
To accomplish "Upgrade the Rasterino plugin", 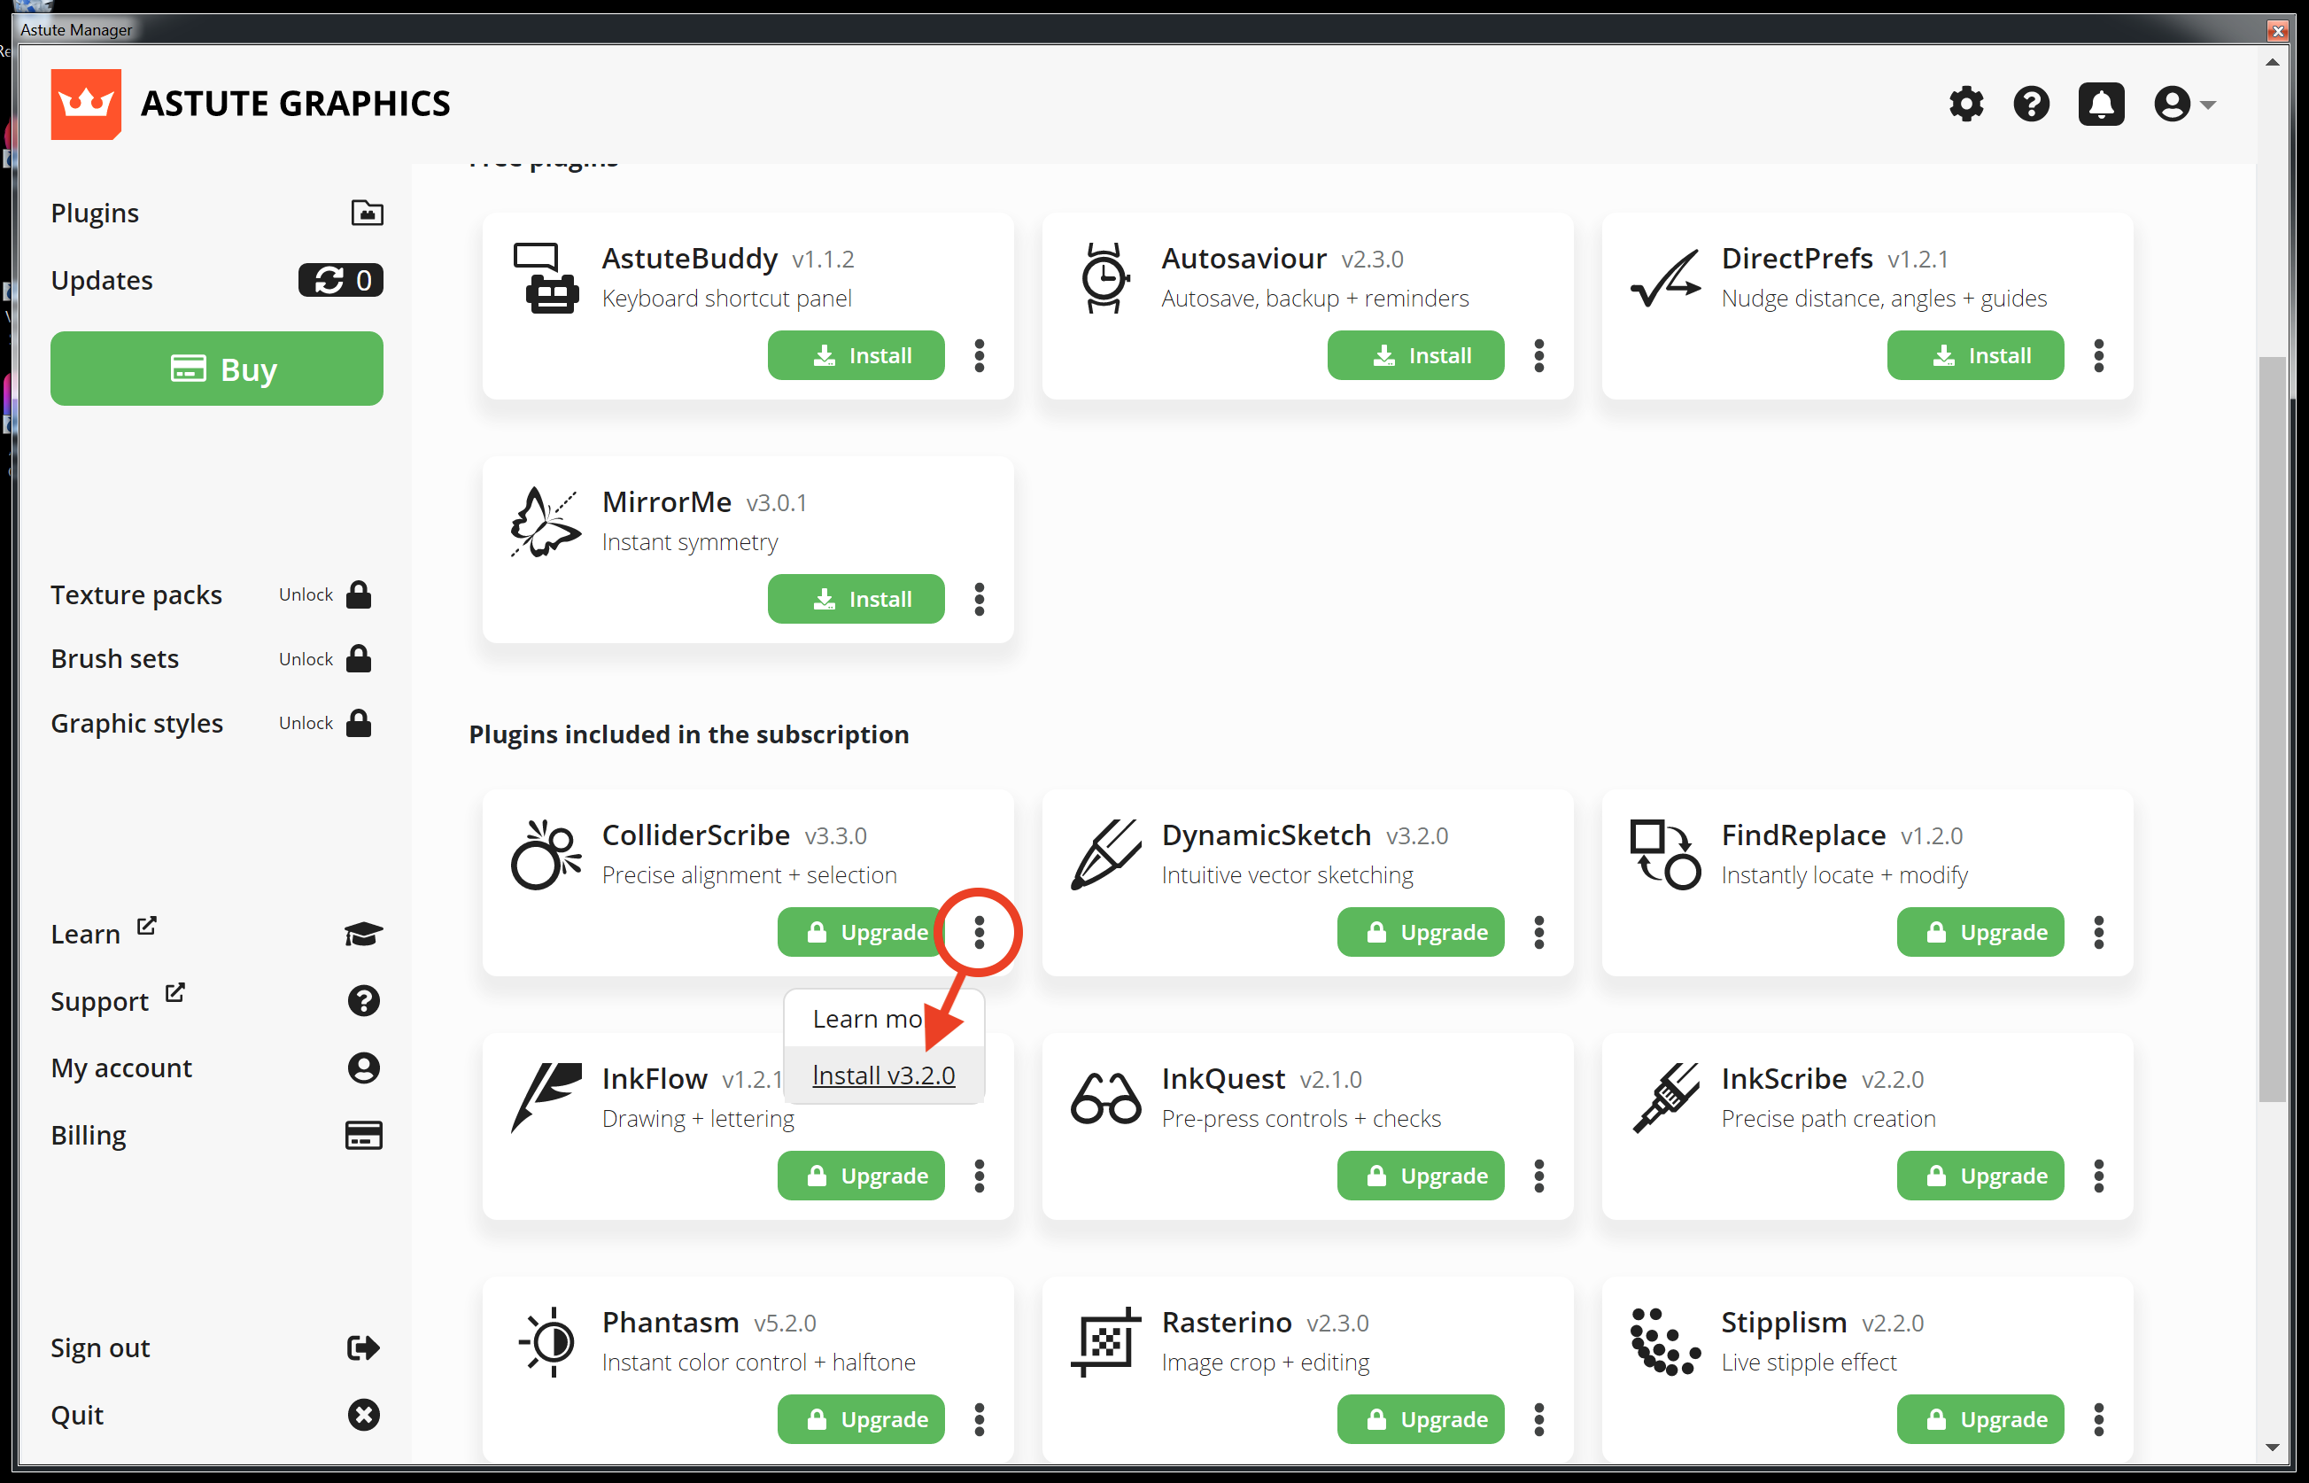I will [x=1420, y=1419].
